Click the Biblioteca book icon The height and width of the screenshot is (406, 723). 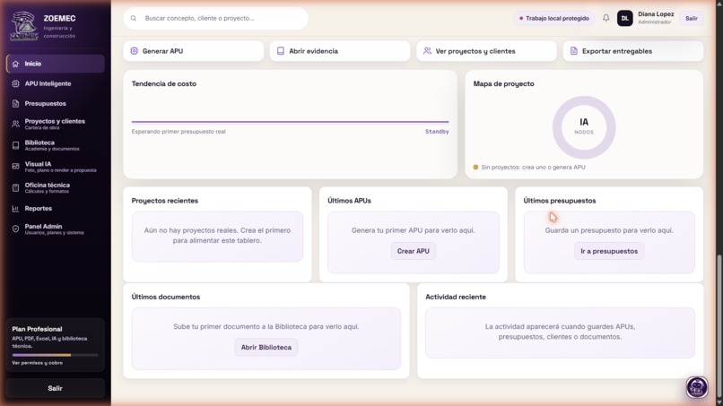(15, 145)
